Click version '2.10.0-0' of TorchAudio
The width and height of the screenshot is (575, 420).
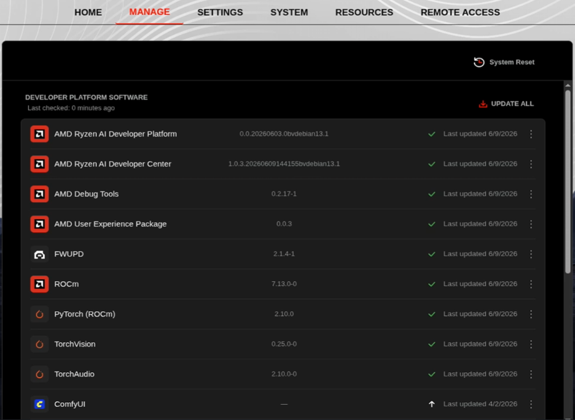click(284, 374)
